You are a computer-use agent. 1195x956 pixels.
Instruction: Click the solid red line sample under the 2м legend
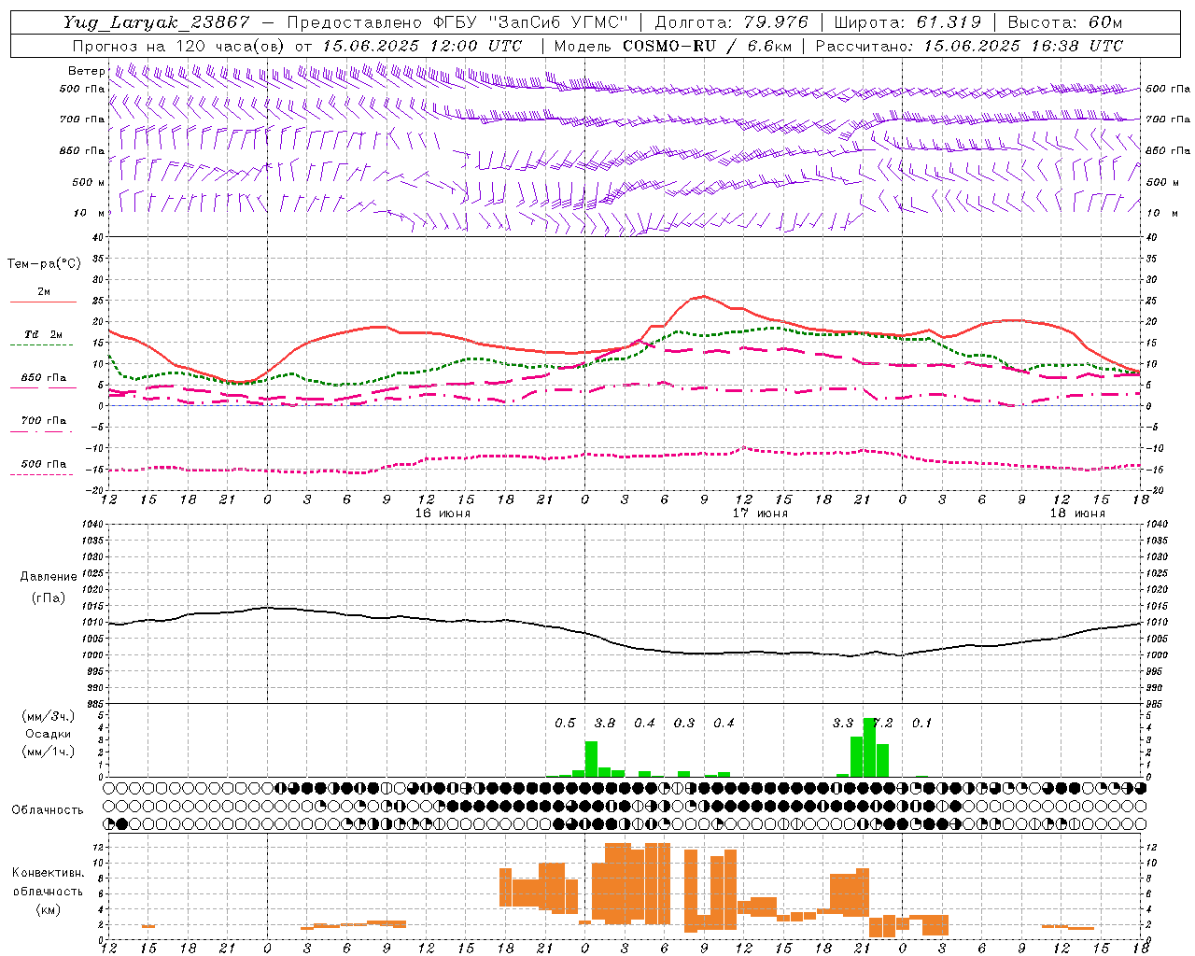(43, 302)
